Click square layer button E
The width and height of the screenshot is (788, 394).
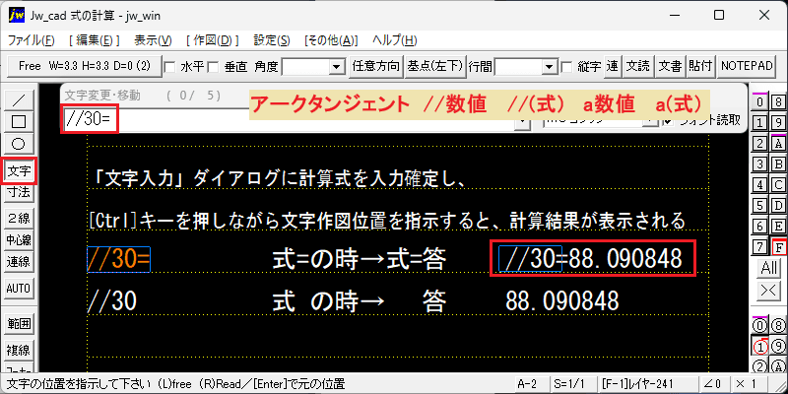pos(778,227)
